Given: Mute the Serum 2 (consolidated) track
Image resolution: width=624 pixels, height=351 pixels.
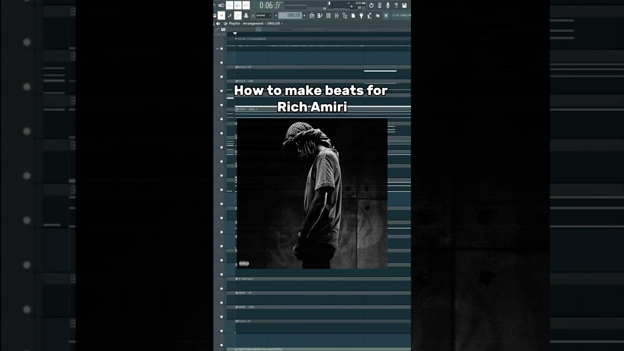Looking at the screenshot, I should tap(221, 48).
